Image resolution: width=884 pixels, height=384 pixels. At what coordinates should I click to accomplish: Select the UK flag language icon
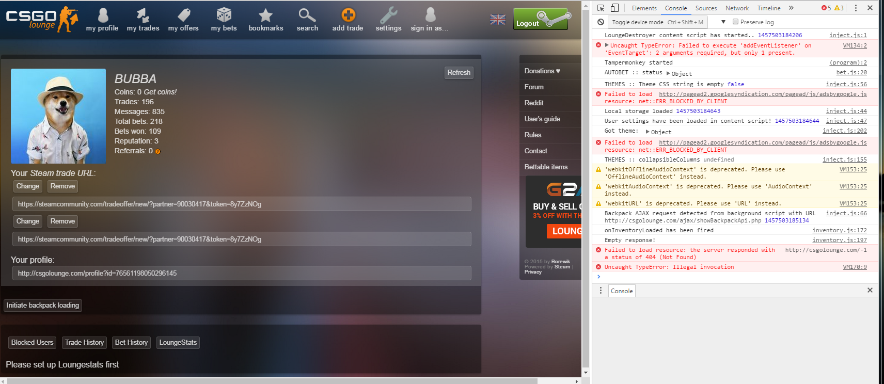point(498,20)
